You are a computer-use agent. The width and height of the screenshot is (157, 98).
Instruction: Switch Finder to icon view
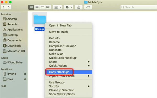click(31, 7)
